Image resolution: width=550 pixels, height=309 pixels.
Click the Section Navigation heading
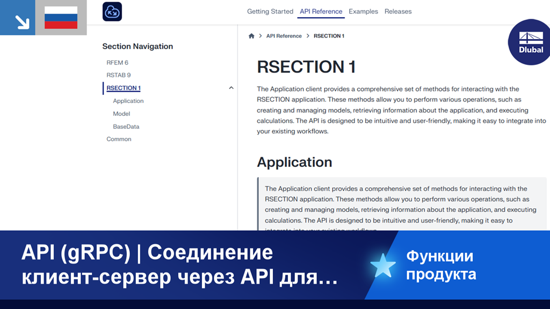click(137, 46)
